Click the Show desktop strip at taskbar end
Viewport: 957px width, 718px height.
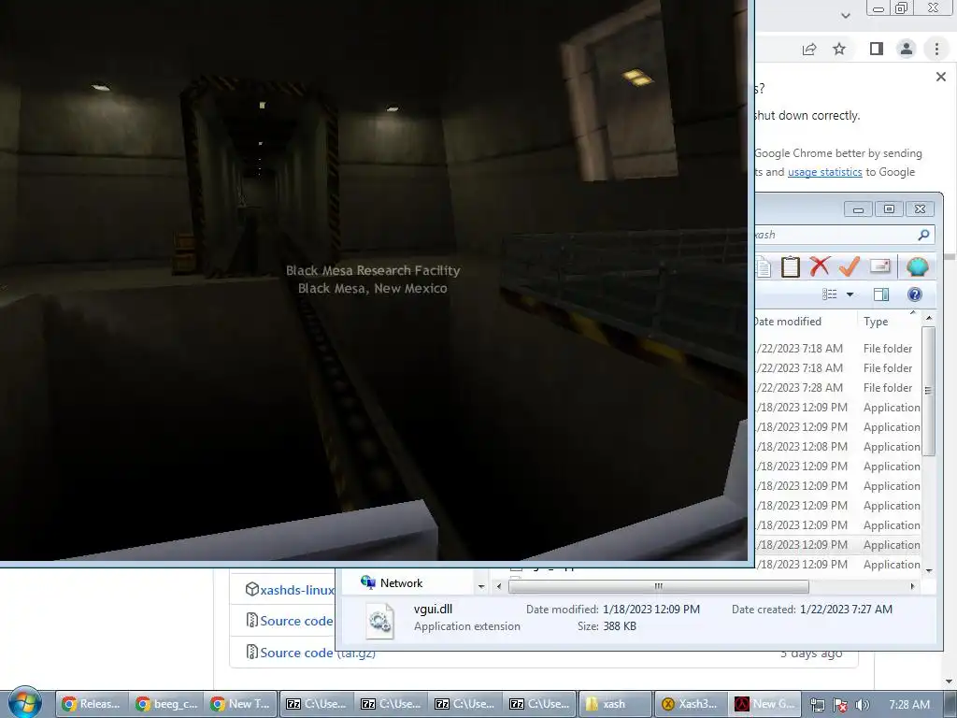pos(950,705)
